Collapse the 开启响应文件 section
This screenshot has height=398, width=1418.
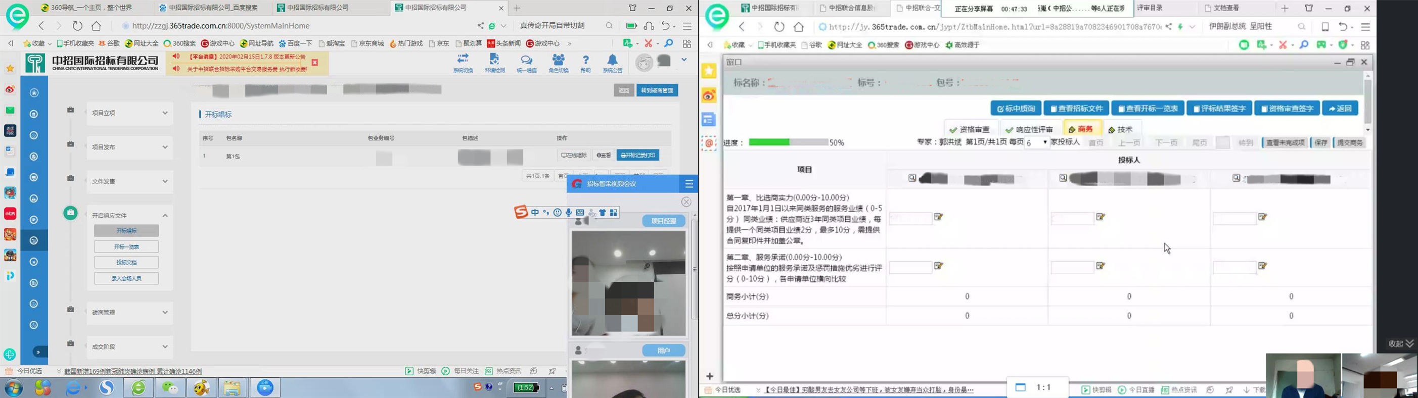click(x=129, y=216)
